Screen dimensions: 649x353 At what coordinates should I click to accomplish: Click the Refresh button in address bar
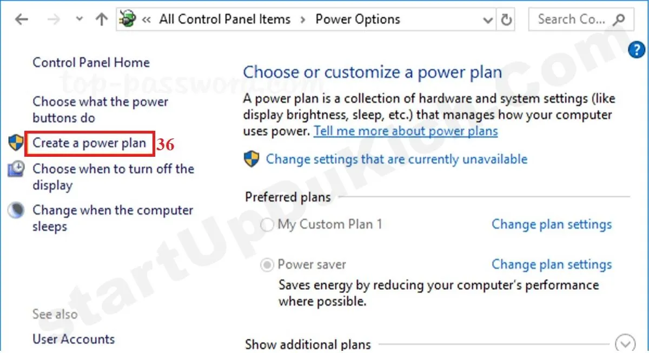click(506, 20)
